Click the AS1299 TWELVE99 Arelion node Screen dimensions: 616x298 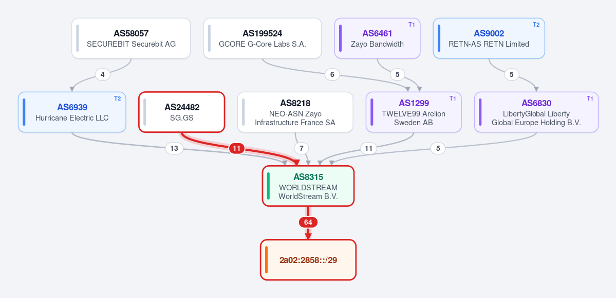414,112
